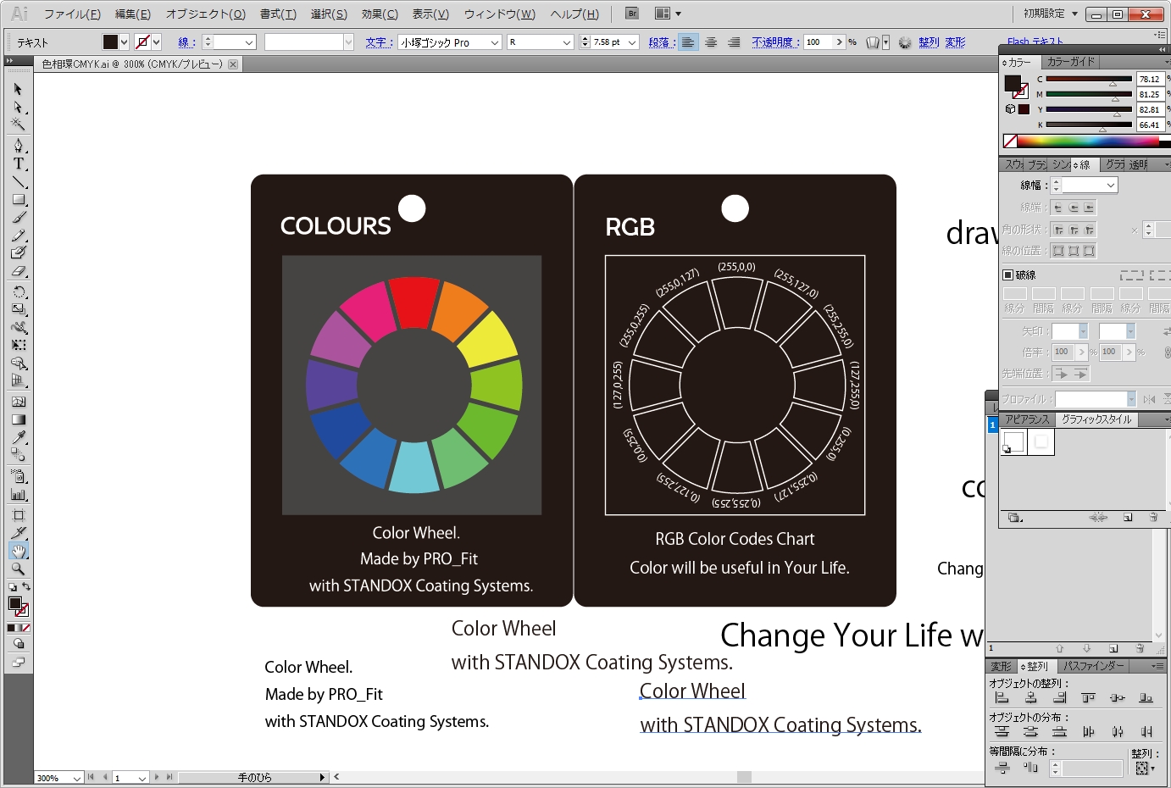
Task: Click the 不透明度 opacity link
Action: coord(774,42)
